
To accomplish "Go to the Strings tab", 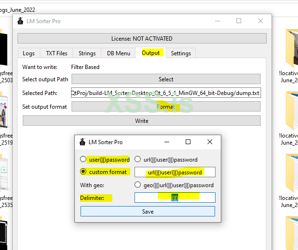I will click(87, 53).
